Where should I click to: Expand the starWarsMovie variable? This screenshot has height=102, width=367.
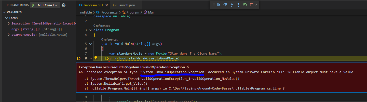coord(9,35)
